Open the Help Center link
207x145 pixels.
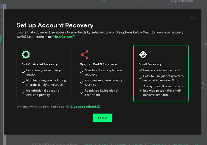tap(63, 37)
